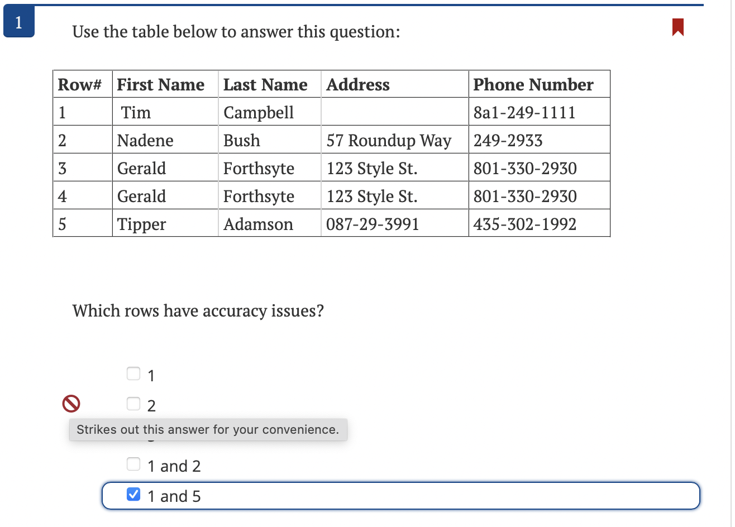
Task: Click the answer label 1 and 2
Action: pos(174,465)
